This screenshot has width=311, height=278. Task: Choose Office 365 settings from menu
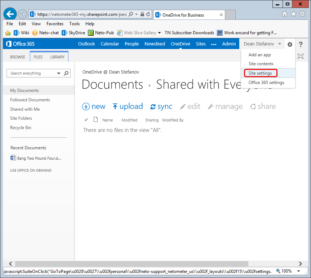point(266,82)
